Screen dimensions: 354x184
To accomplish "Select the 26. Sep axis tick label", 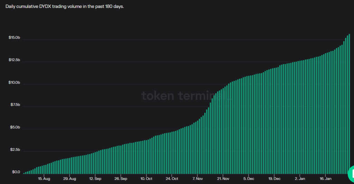I will coord(121,178).
